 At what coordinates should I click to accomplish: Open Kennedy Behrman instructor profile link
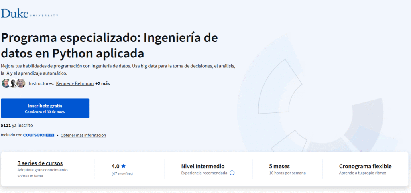[75, 83]
